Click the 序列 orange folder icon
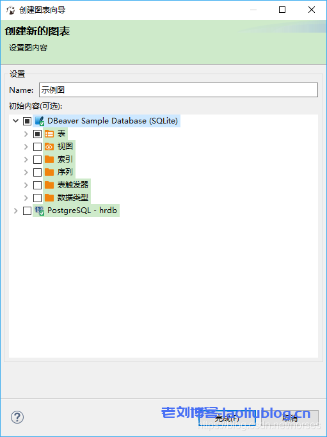 [49, 172]
